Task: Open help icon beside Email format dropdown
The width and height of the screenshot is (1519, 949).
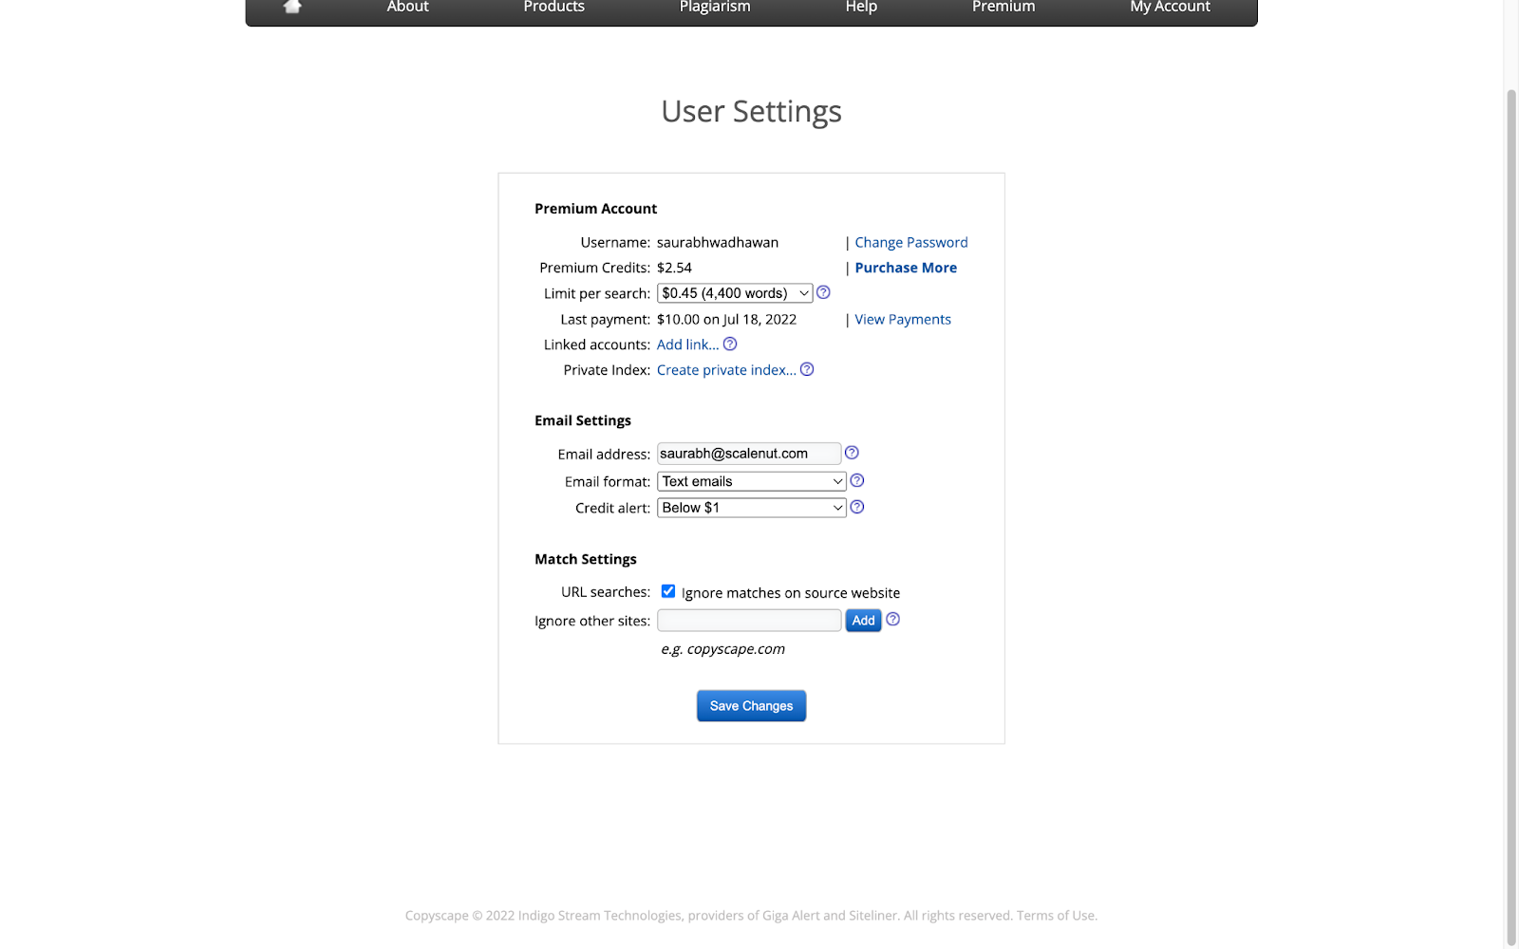Action: [857, 480]
